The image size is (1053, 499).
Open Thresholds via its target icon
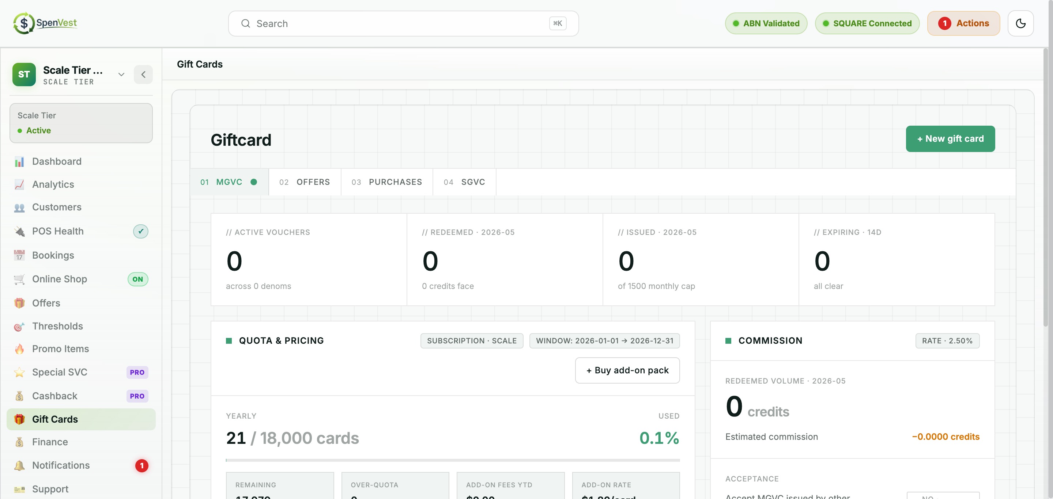19,326
